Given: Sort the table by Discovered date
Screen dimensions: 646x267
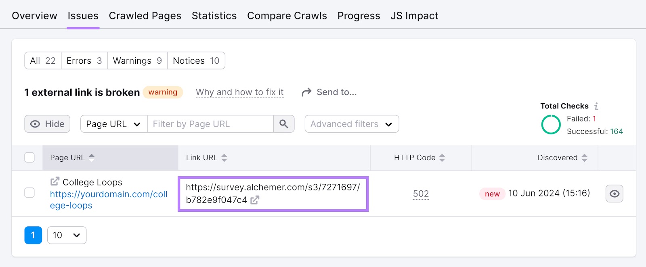Looking at the screenshot, I should tap(585, 158).
